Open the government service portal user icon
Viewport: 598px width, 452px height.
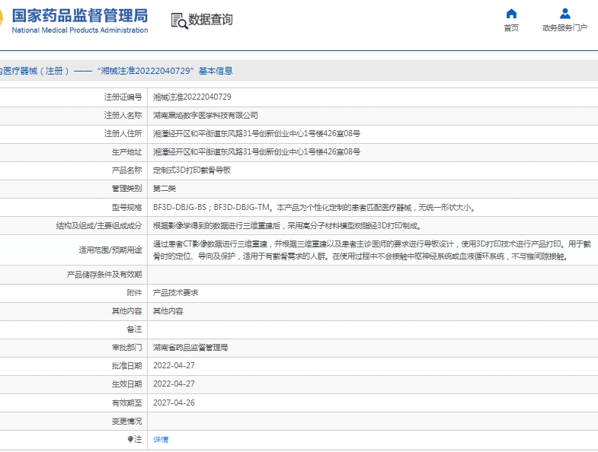click(x=564, y=14)
